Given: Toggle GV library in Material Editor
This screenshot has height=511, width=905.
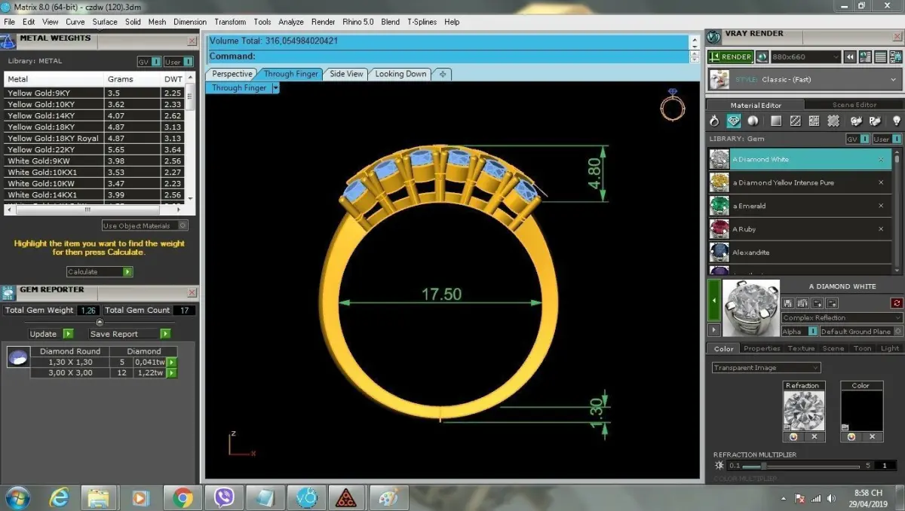Looking at the screenshot, I should point(857,139).
